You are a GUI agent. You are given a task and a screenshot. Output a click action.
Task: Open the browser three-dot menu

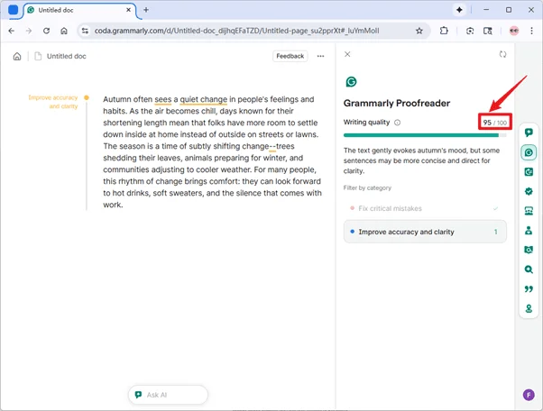[x=531, y=31]
